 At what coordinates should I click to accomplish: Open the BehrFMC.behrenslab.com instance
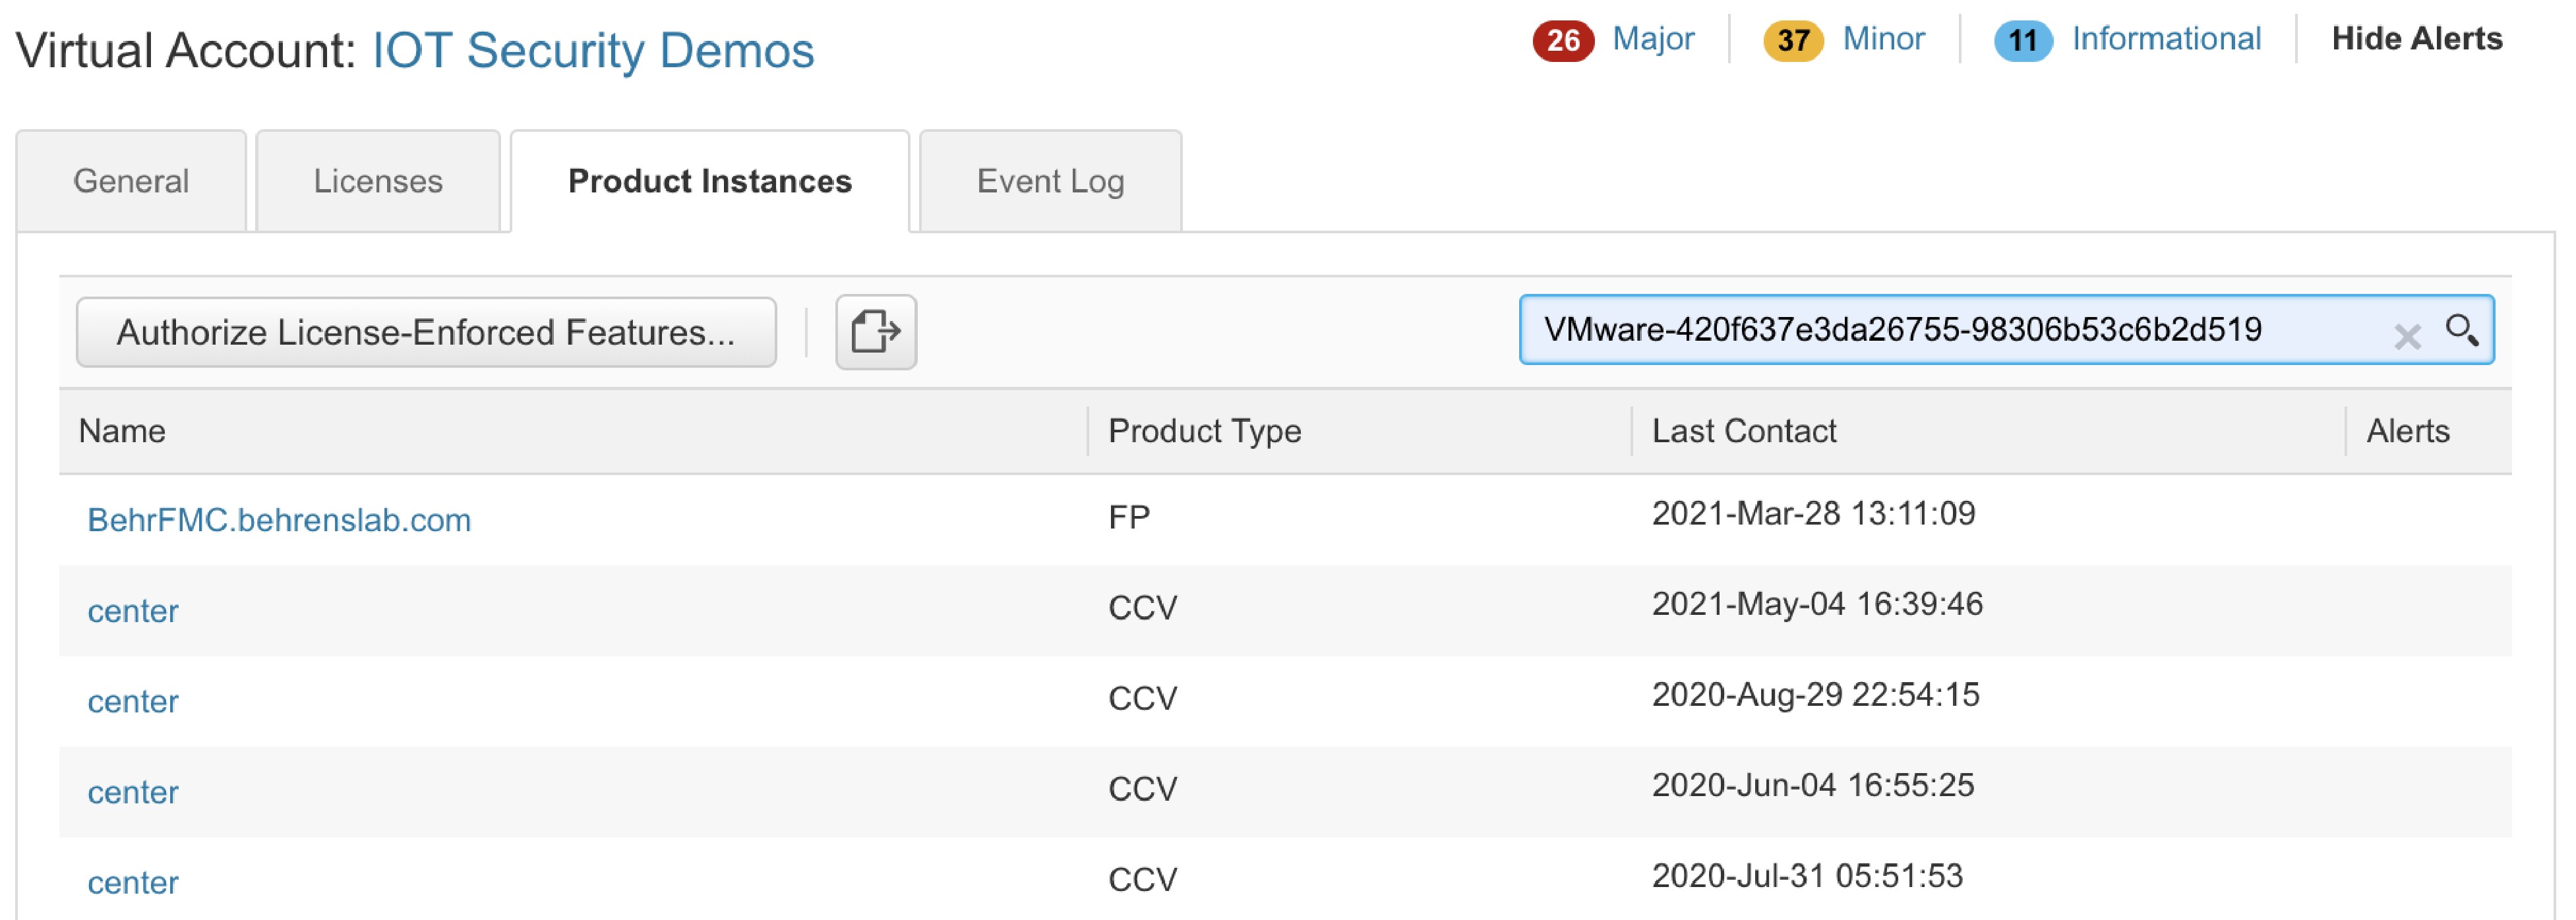(x=279, y=520)
